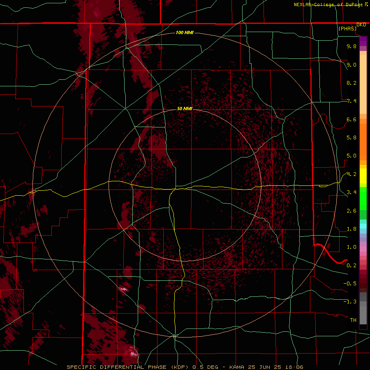The height and width of the screenshot is (370, 370).
Task: Click the [PHAS] legend header
Action: click(347, 29)
